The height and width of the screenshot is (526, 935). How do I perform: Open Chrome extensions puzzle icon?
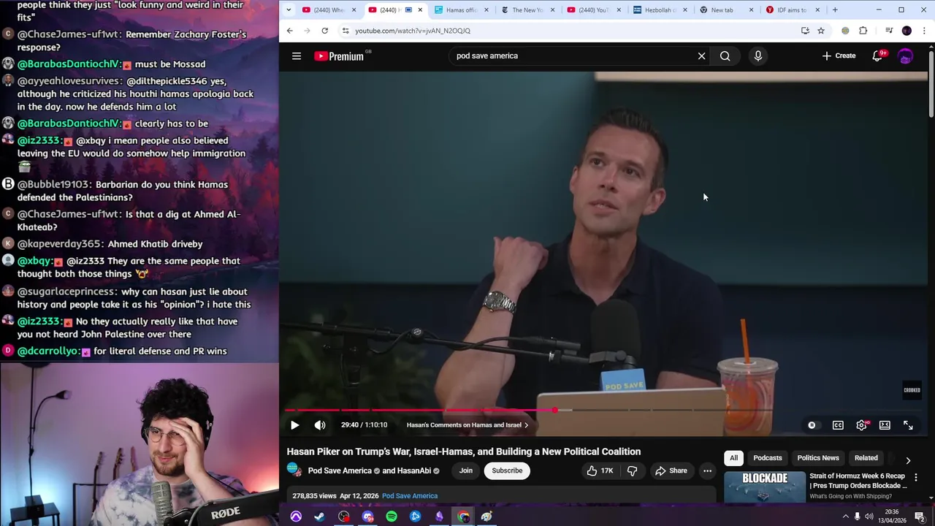[x=863, y=31]
